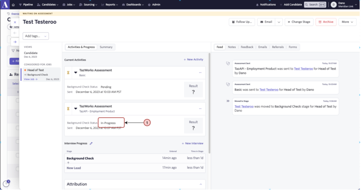Edit Interview Progress with pencil icon
361x192 pixels.
pos(91,143)
